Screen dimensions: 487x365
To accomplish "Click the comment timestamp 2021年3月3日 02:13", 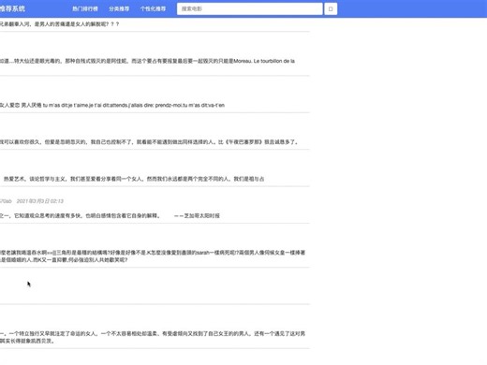I will tap(40, 201).
